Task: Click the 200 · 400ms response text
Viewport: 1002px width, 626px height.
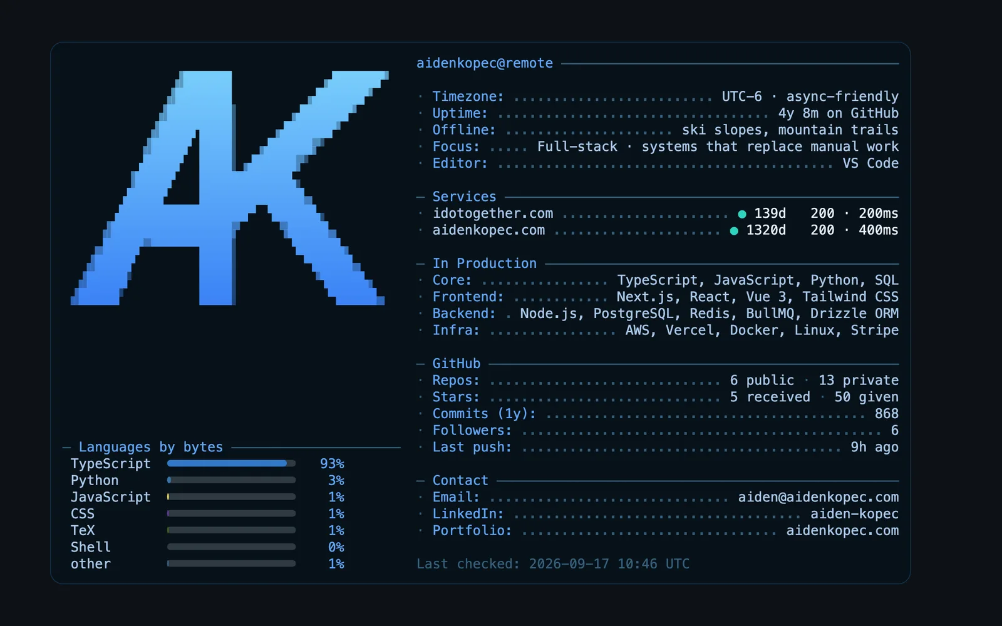Action: coord(854,230)
